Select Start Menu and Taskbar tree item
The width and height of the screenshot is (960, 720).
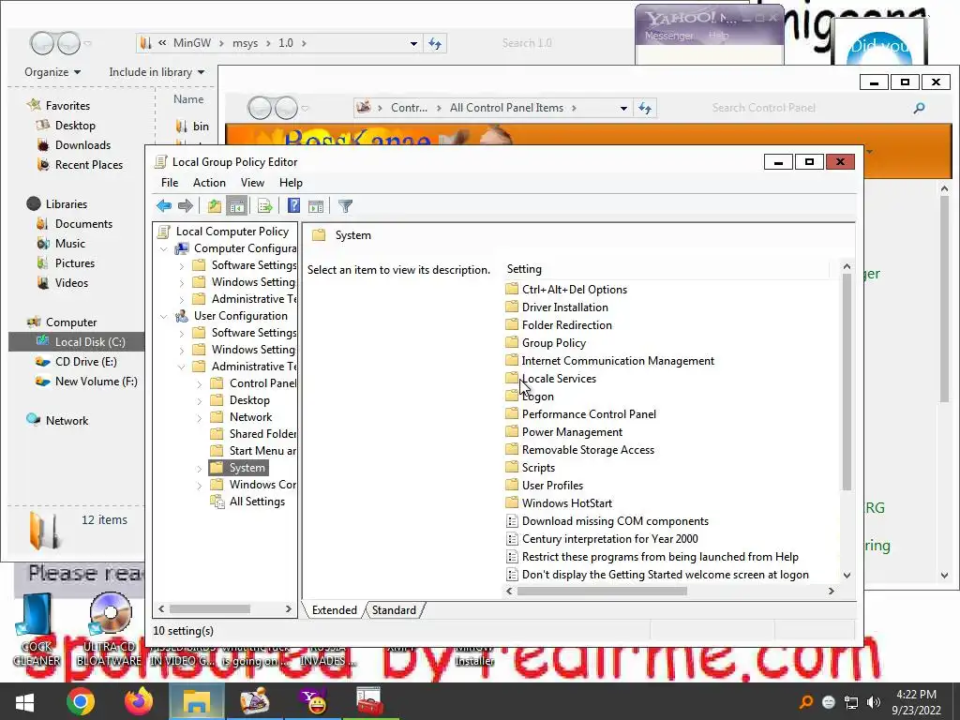click(262, 451)
